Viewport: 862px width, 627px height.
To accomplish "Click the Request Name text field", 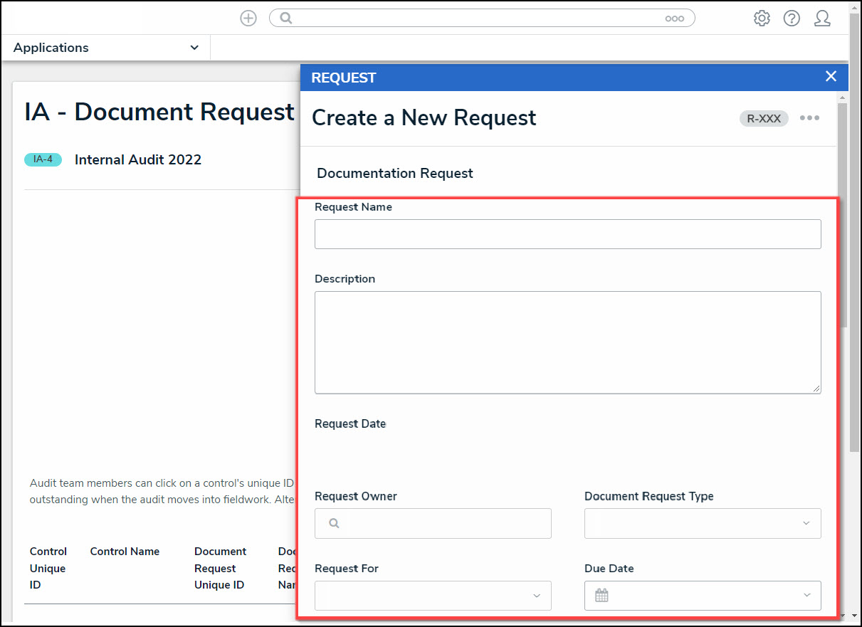I will tap(567, 234).
